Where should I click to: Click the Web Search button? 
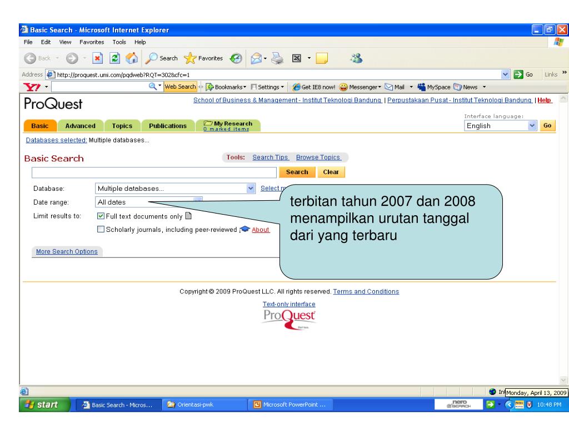coord(181,87)
